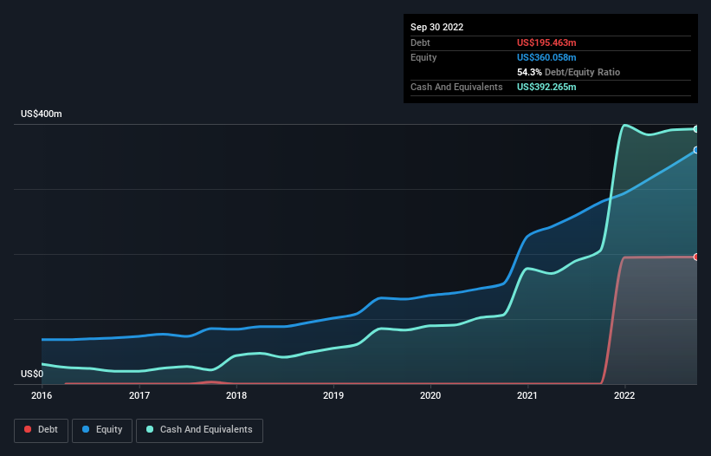The image size is (711, 456).
Task: Click the 2018 x-axis label
Action: click(x=236, y=395)
